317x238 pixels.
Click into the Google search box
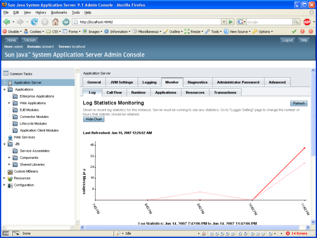pyautogui.click(x=269, y=22)
